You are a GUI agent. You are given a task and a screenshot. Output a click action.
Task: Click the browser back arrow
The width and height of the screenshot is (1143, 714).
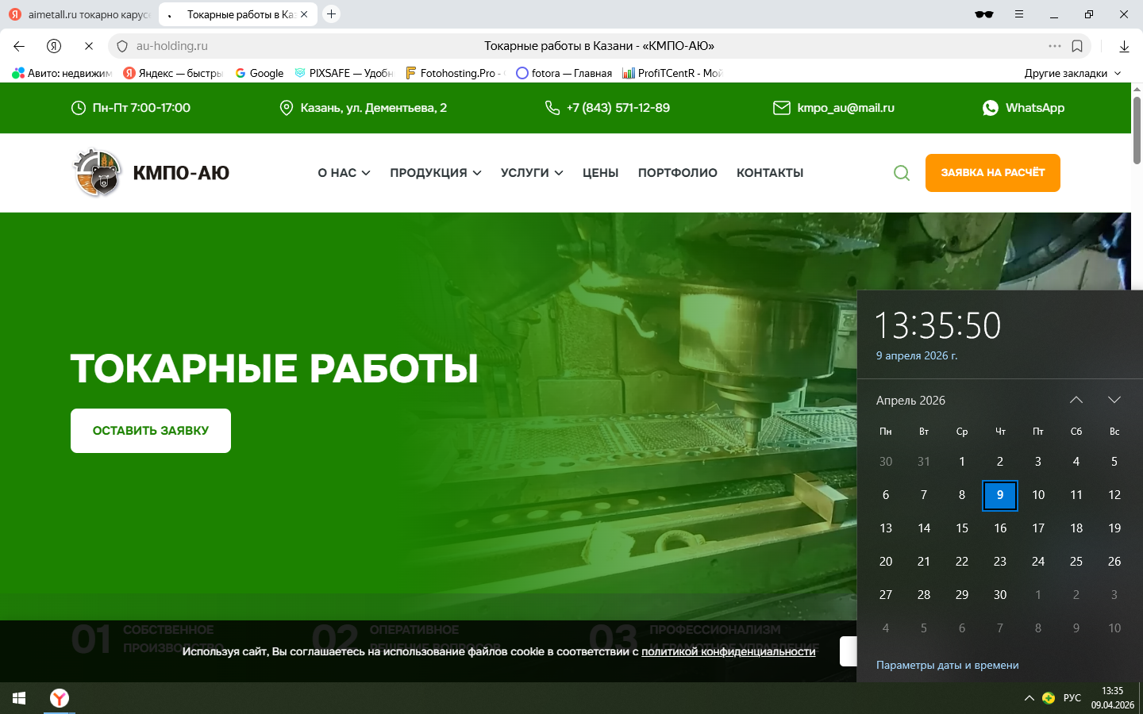click(x=19, y=46)
